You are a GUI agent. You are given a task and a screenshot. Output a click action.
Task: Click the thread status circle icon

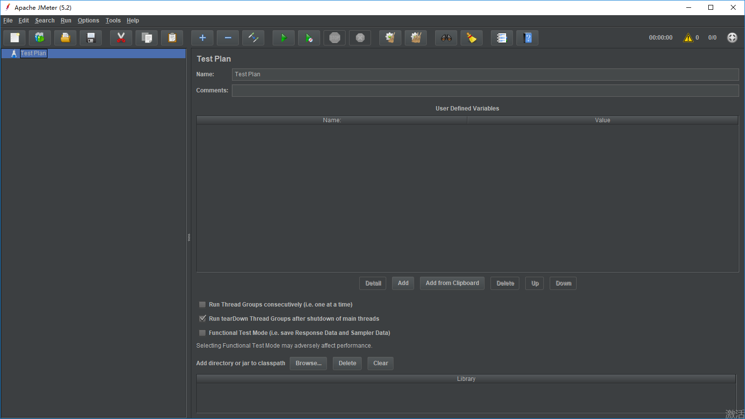(x=732, y=38)
